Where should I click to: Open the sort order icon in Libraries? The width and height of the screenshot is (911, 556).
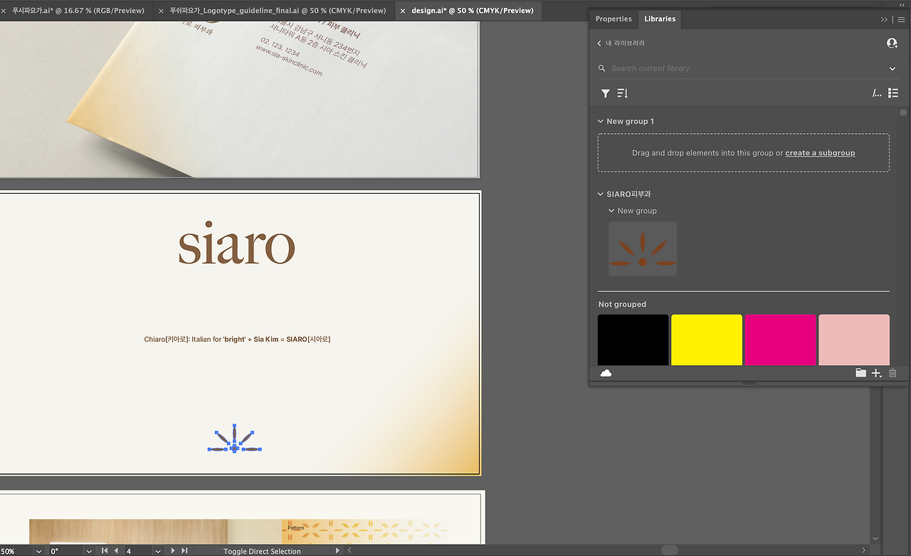tap(622, 93)
